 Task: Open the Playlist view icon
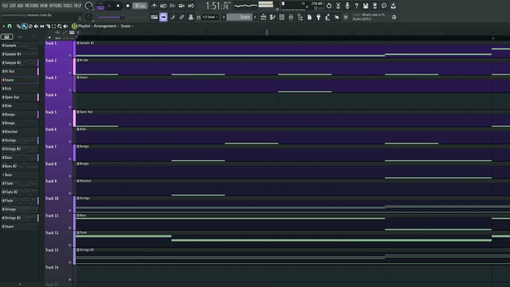(x=263, y=17)
